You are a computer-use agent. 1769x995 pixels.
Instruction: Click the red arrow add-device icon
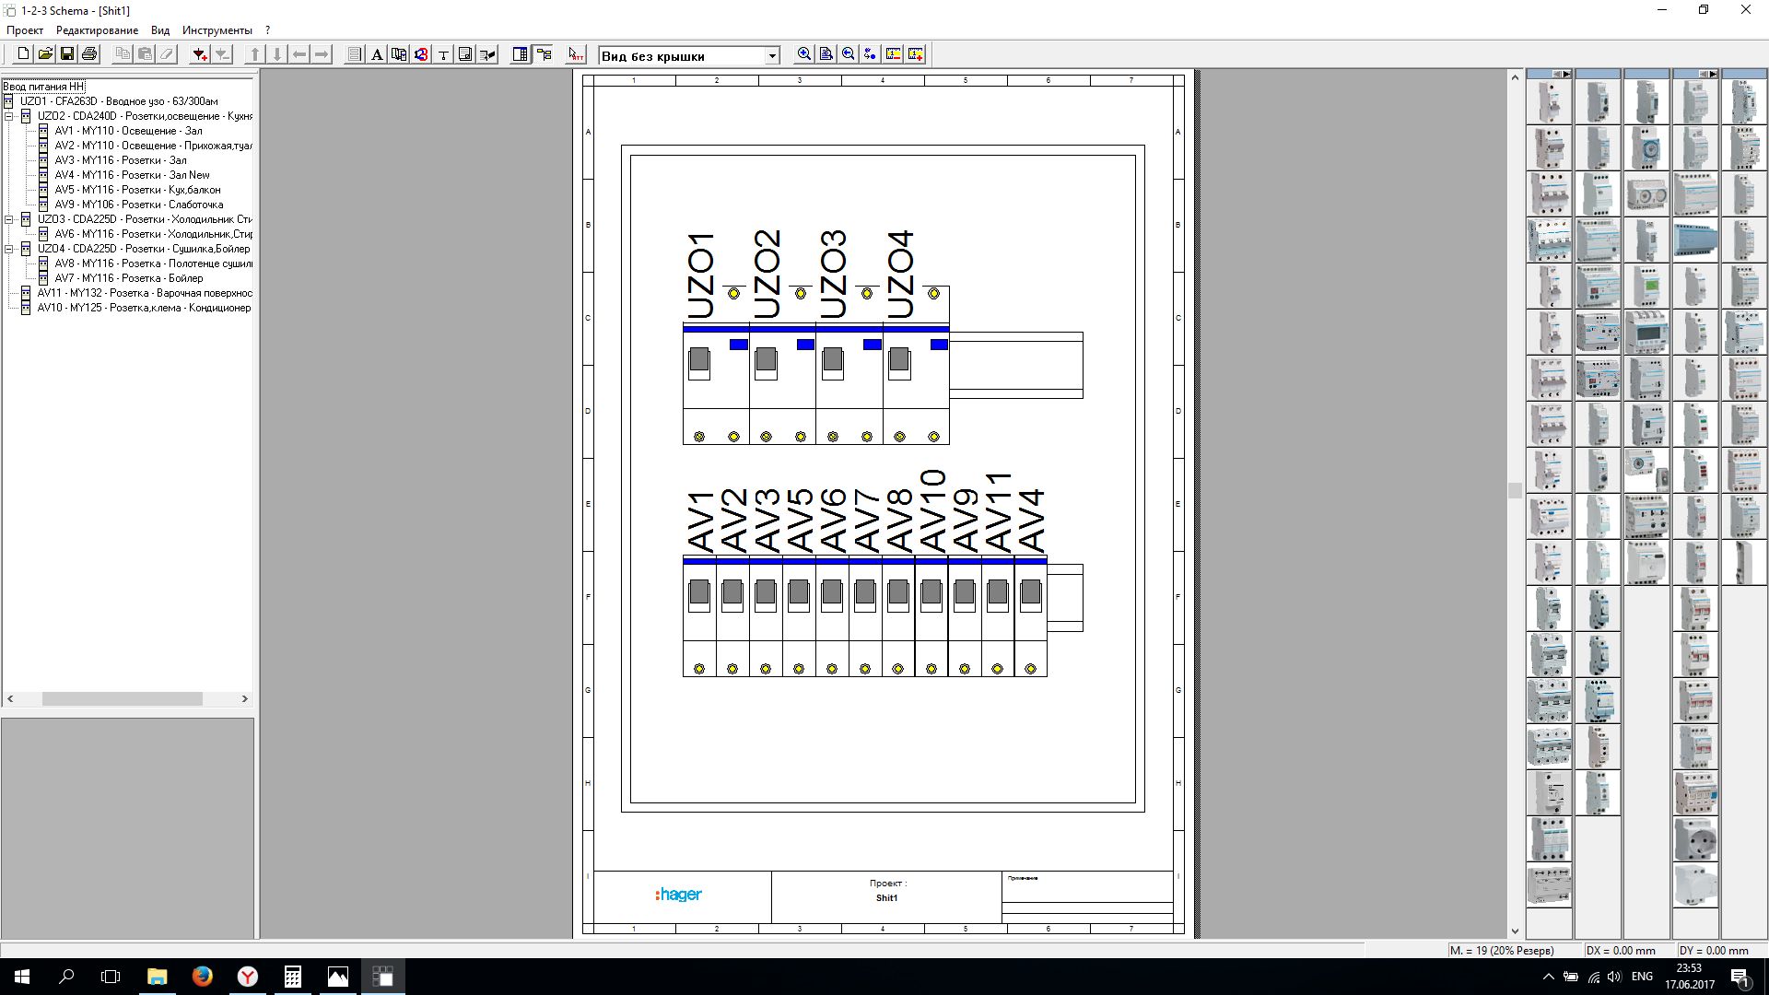pyautogui.click(x=199, y=54)
